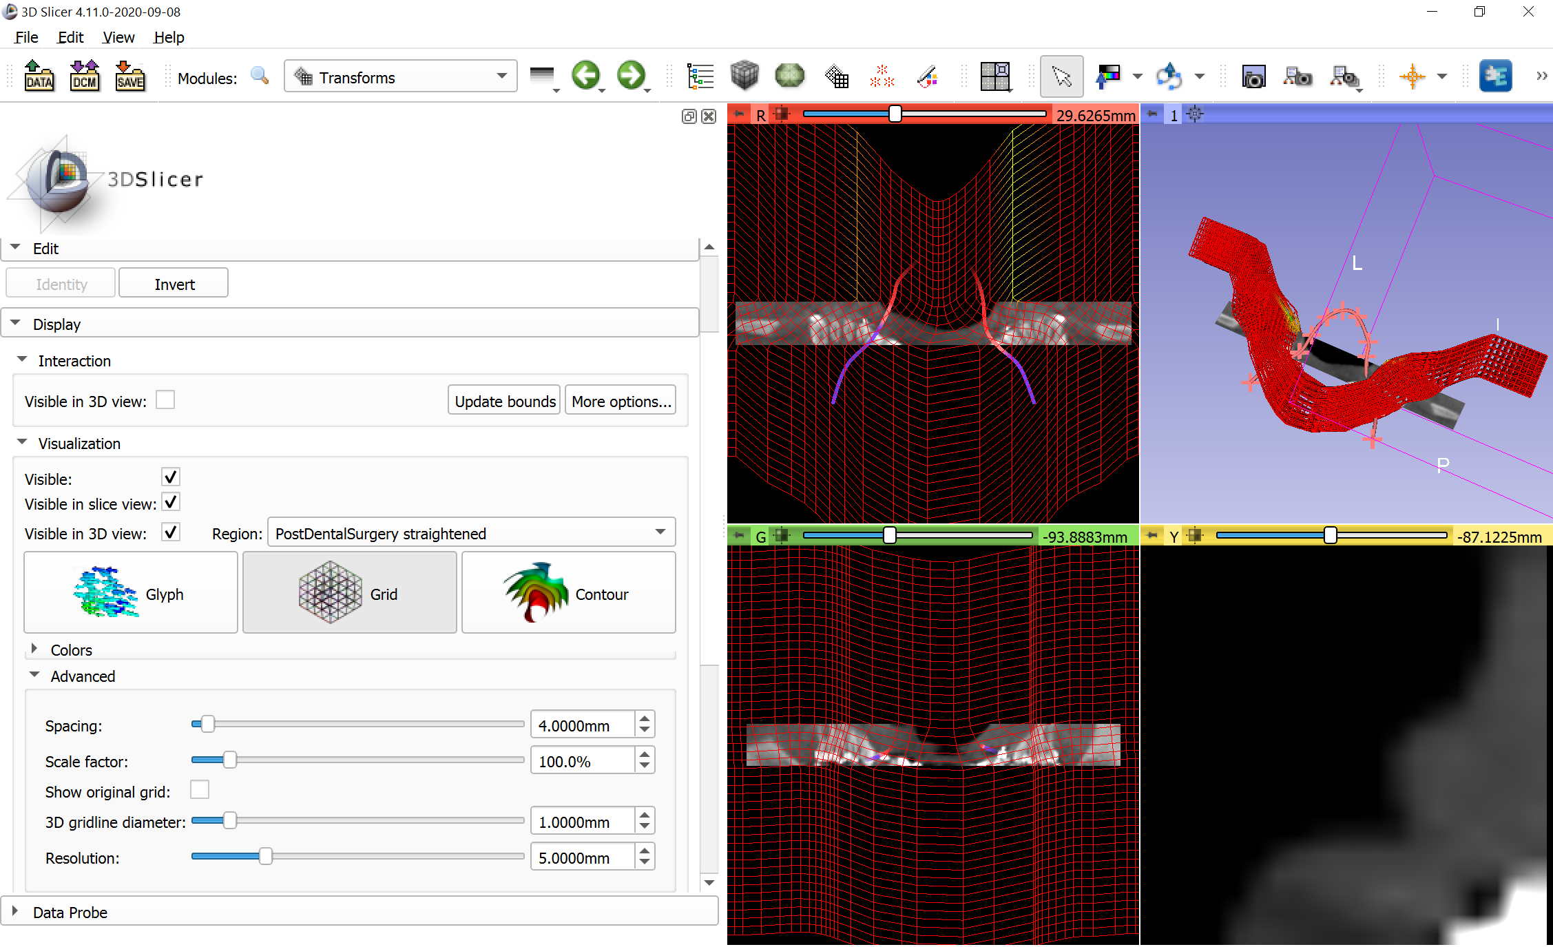Open the Region PostDentalSurgery straightened dropdown
This screenshot has height=947, width=1553.
[471, 533]
